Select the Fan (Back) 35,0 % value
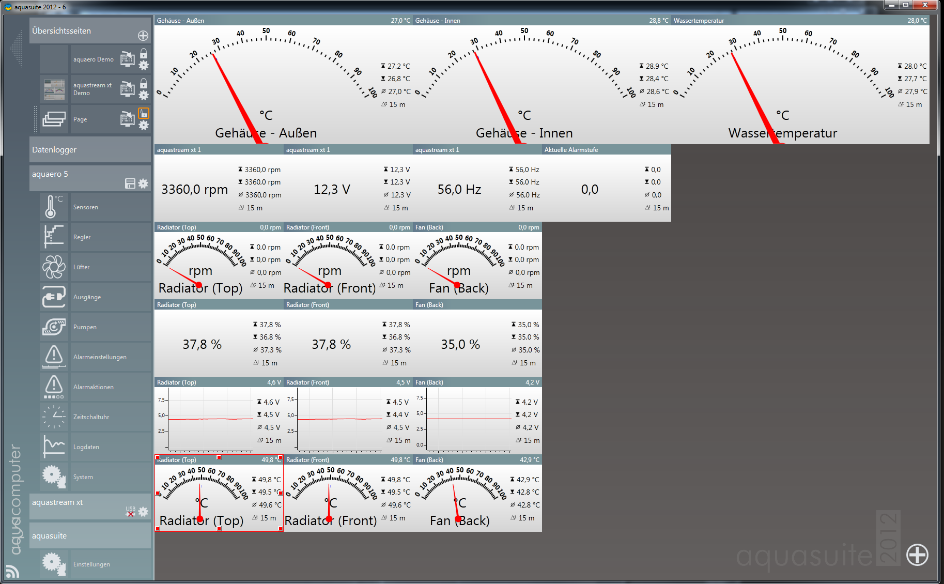Screen dimensions: 944x584 click(x=460, y=345)
